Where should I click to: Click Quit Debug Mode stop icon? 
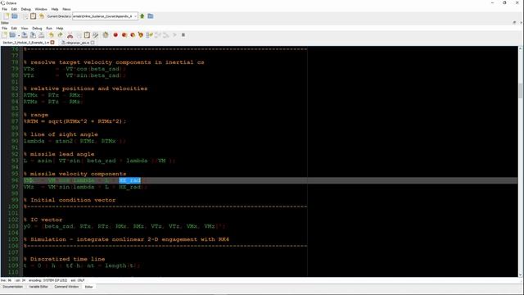point(183,34)
